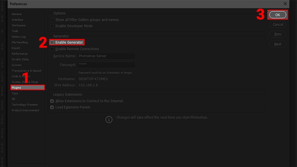Click the OK button
The image size is (297, 167).
[x=278, y=14]
